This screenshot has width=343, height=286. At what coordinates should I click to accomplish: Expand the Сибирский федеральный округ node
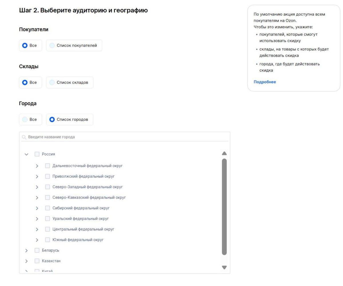coord(37,208)
